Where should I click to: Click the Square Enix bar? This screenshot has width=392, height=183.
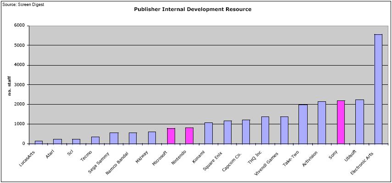[x=227, y=132]
